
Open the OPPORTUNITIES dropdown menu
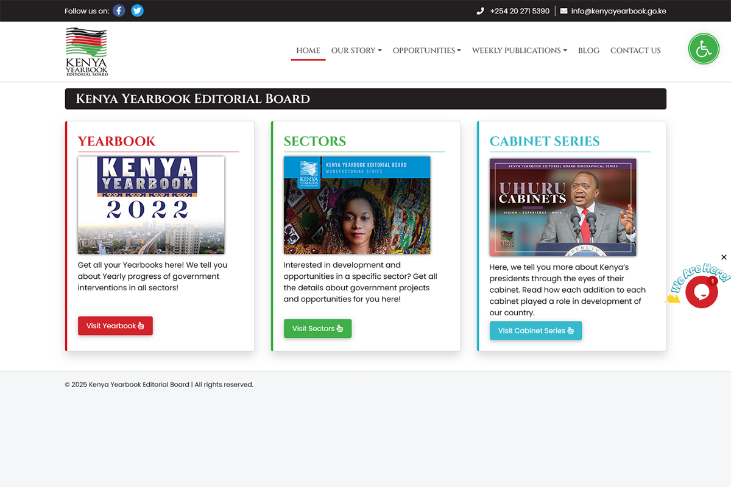[426, 51]
